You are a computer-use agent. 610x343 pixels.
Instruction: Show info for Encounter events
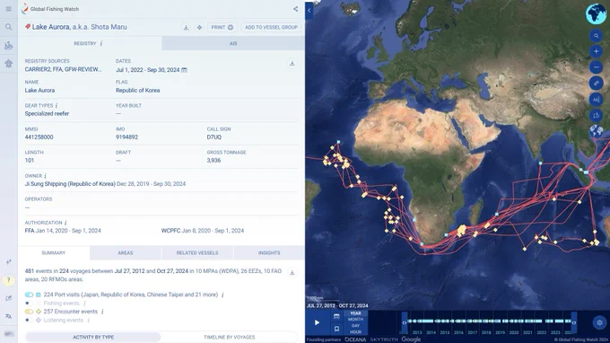pyautogui.click(x=102, y=312)
